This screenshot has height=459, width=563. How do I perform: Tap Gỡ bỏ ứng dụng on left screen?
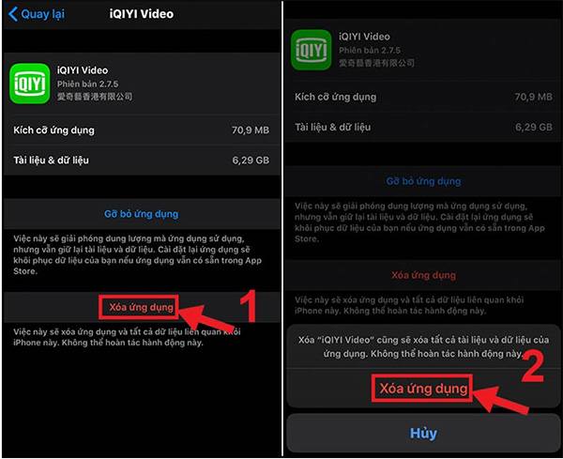click(141, 214)
